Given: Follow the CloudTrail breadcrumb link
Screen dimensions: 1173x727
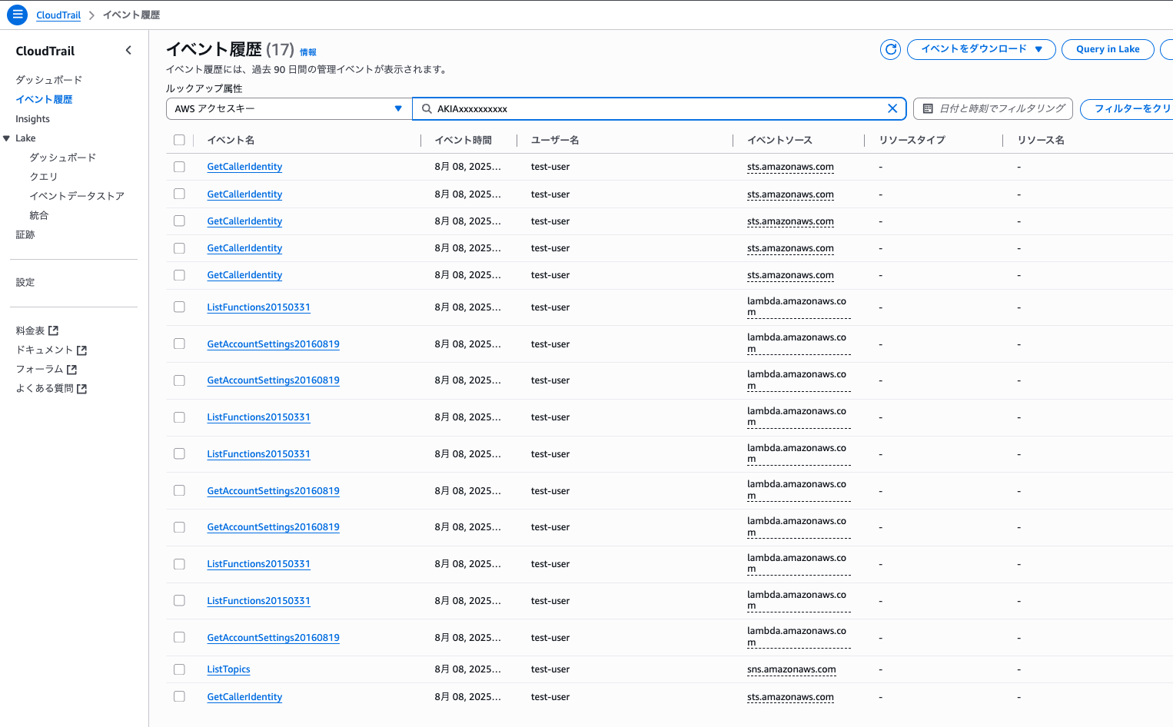Looking at the screenshot, I should pos(58,15).
